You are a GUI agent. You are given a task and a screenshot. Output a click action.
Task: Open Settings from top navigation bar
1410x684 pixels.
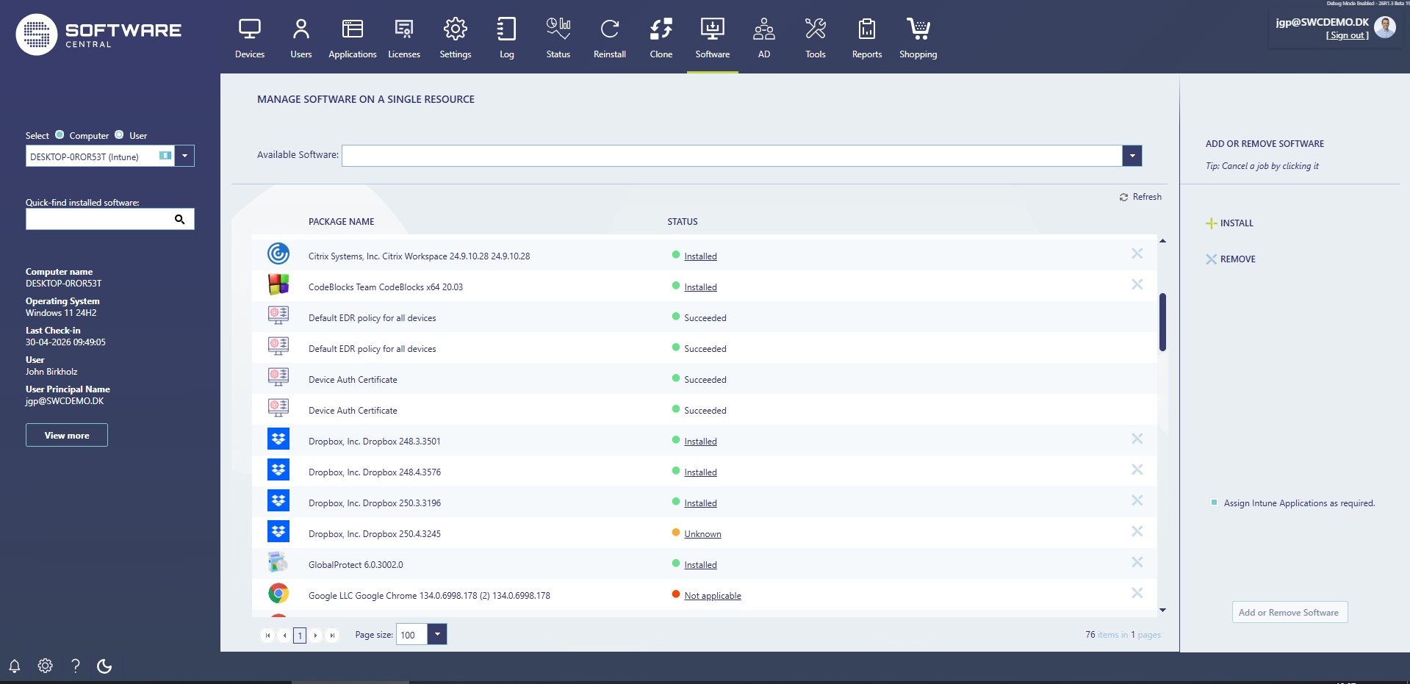456,38
